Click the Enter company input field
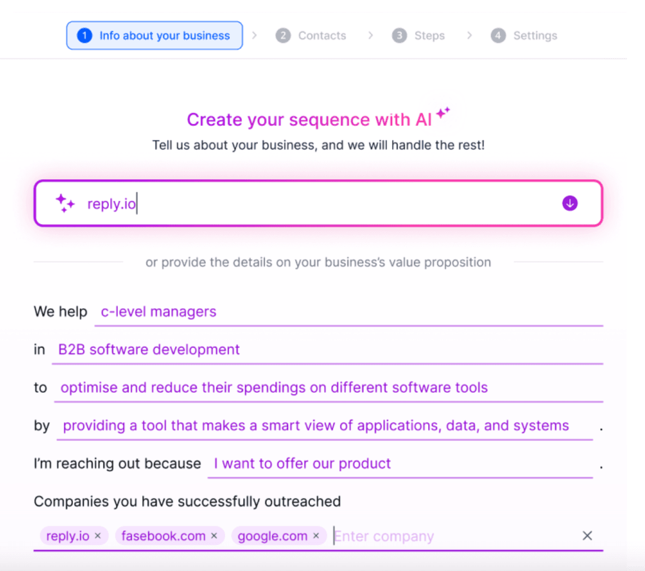645x571 pixels. coord(384,536)
